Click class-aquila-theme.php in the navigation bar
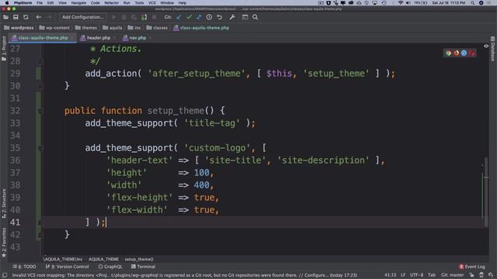Screen dimensions: 497x279 201,28
